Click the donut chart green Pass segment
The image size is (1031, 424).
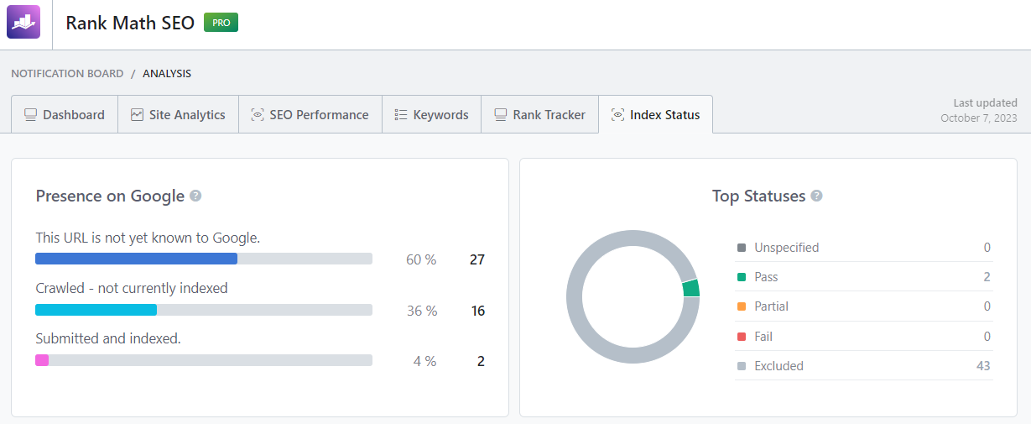click(691, 288)
